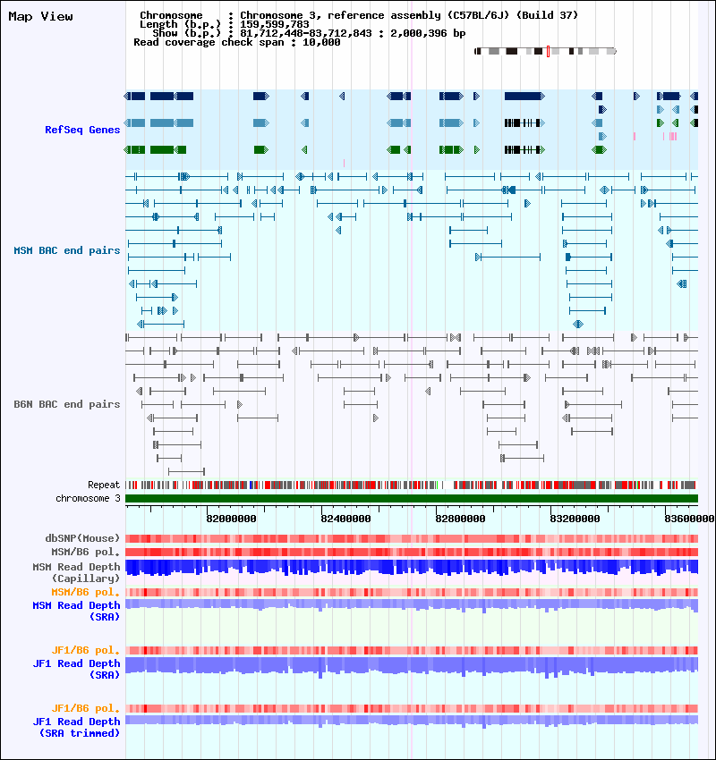Viewport: 716px width, 760px height.
Task: Click the widest dark blue RefSeq gene block
Action: [x=524, y=96]
